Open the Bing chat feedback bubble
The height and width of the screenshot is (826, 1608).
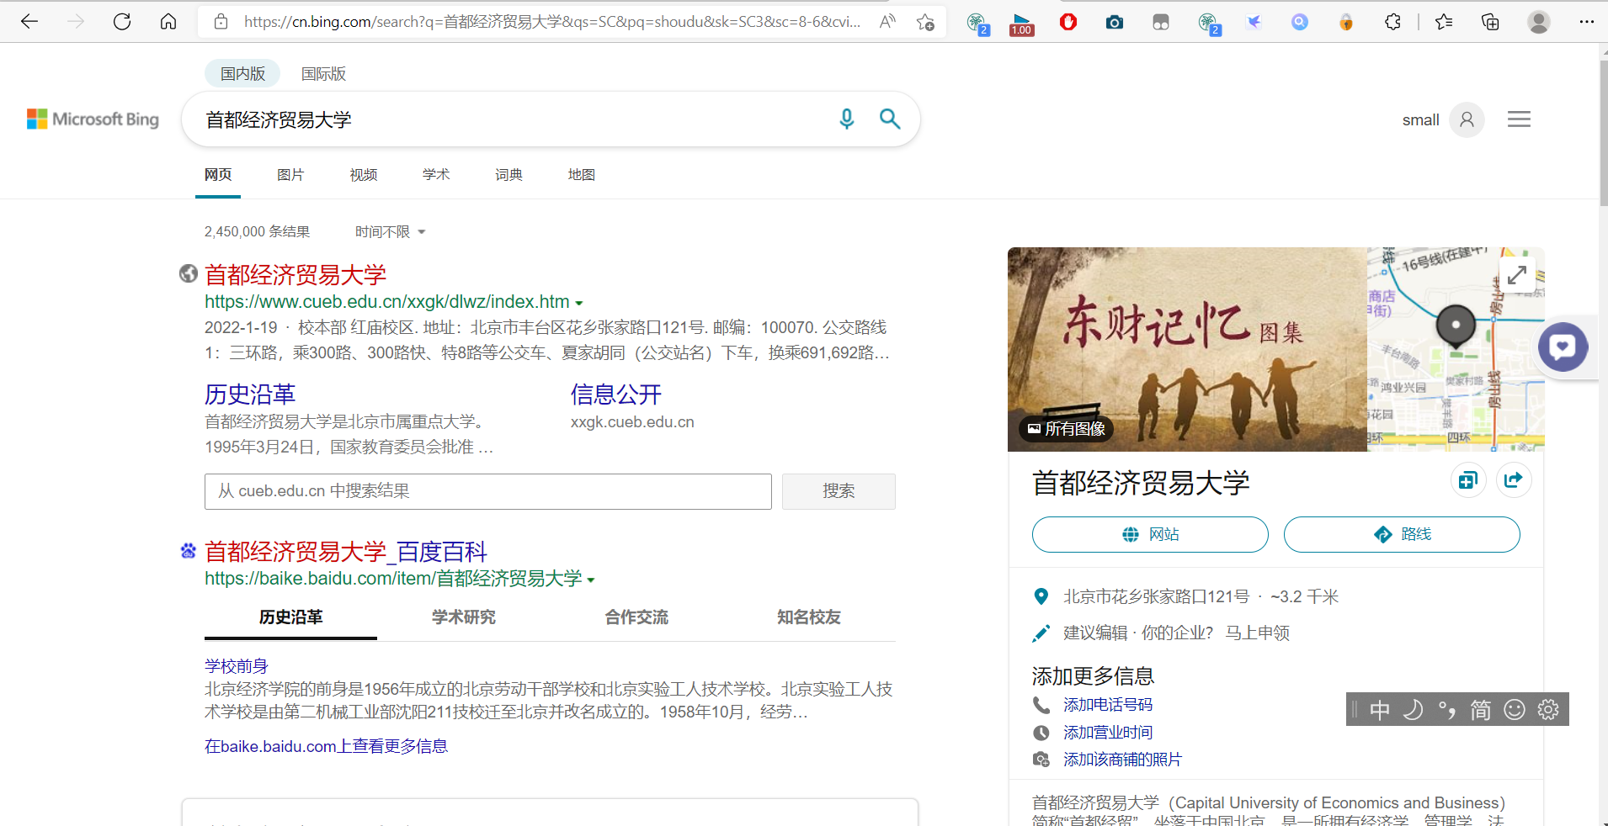tap(1563, 347)
